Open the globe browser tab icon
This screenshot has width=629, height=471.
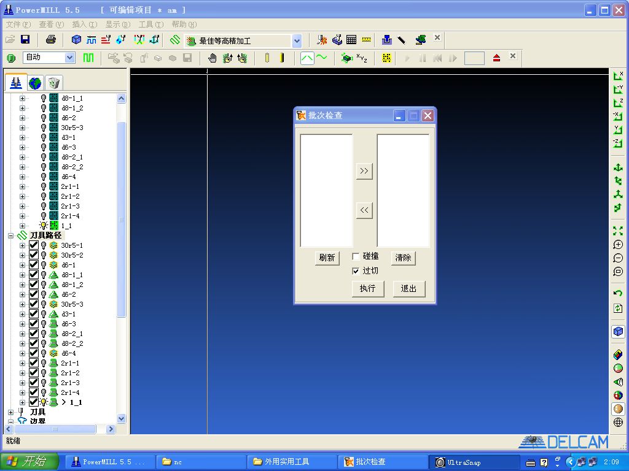[35, 83]
